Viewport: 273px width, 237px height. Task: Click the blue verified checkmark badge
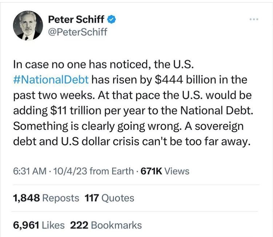click(111, 19)
